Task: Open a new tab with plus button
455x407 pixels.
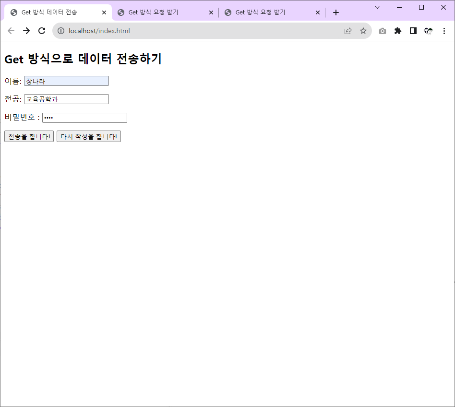Action: coord(336,12)
